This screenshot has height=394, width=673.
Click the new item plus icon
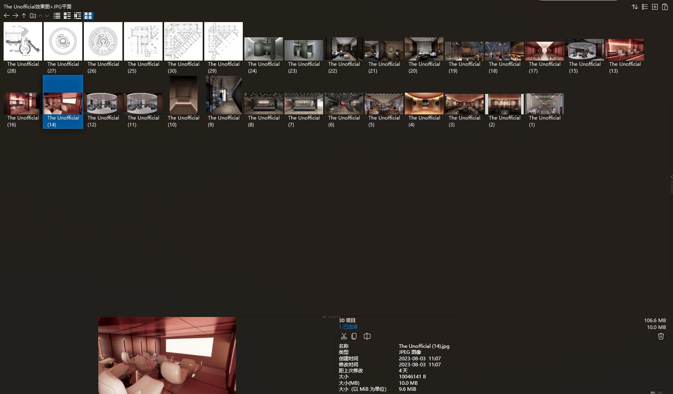pyautogui.click(x=655, y=7)
